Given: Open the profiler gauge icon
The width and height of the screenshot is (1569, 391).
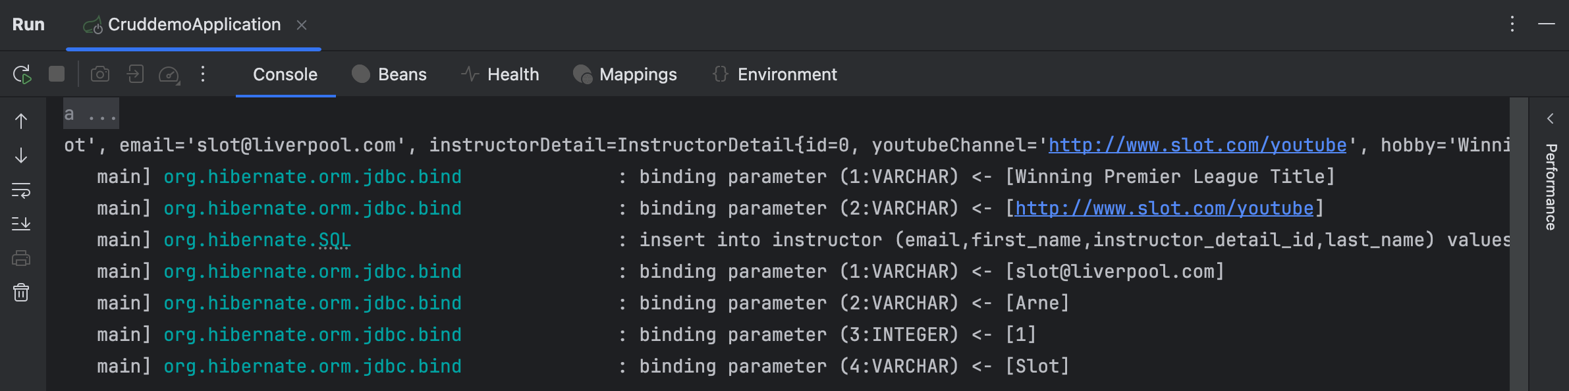Looking at the screenshot, I should pos(169,74).
